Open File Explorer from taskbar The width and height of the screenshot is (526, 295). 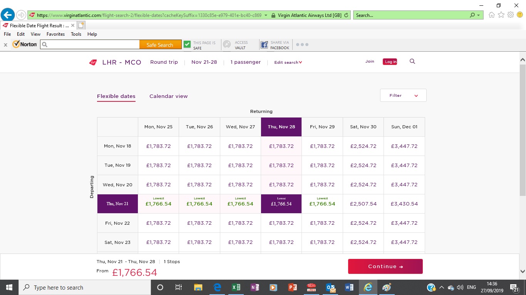pos(198,287)
